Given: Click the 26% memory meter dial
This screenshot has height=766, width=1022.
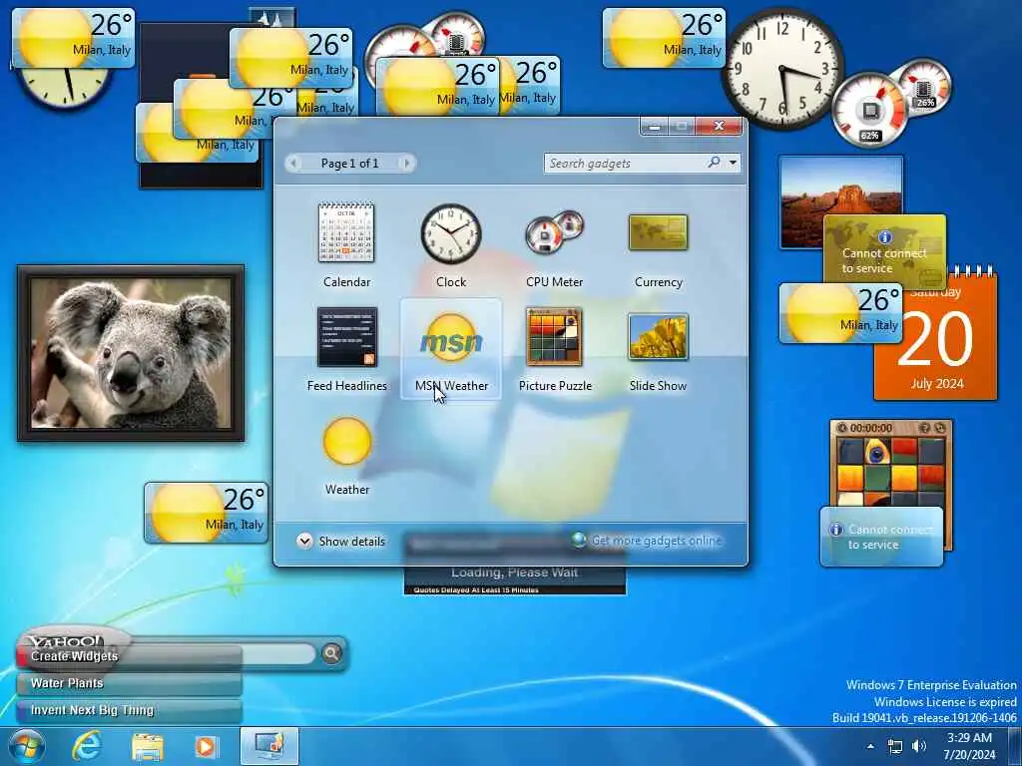Looking at the screenshot, I should (924, 88).
